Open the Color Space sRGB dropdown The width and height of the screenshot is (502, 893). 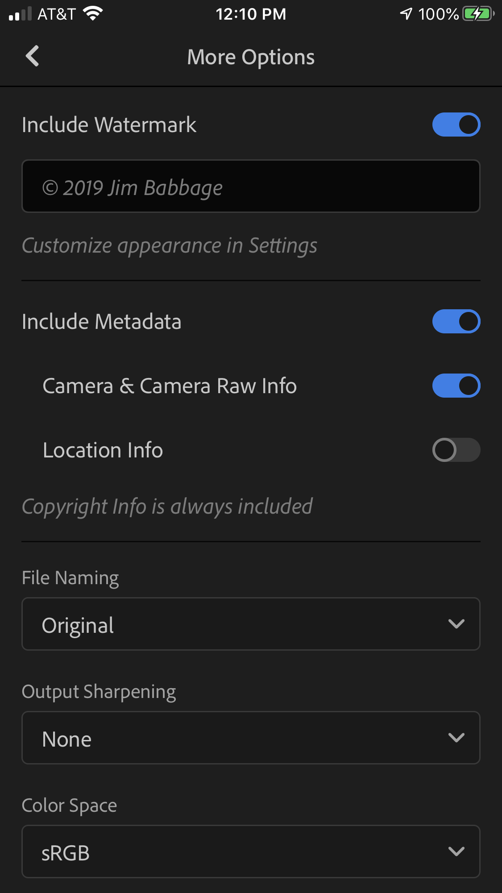pyautogui.click(x=251, y=851)
